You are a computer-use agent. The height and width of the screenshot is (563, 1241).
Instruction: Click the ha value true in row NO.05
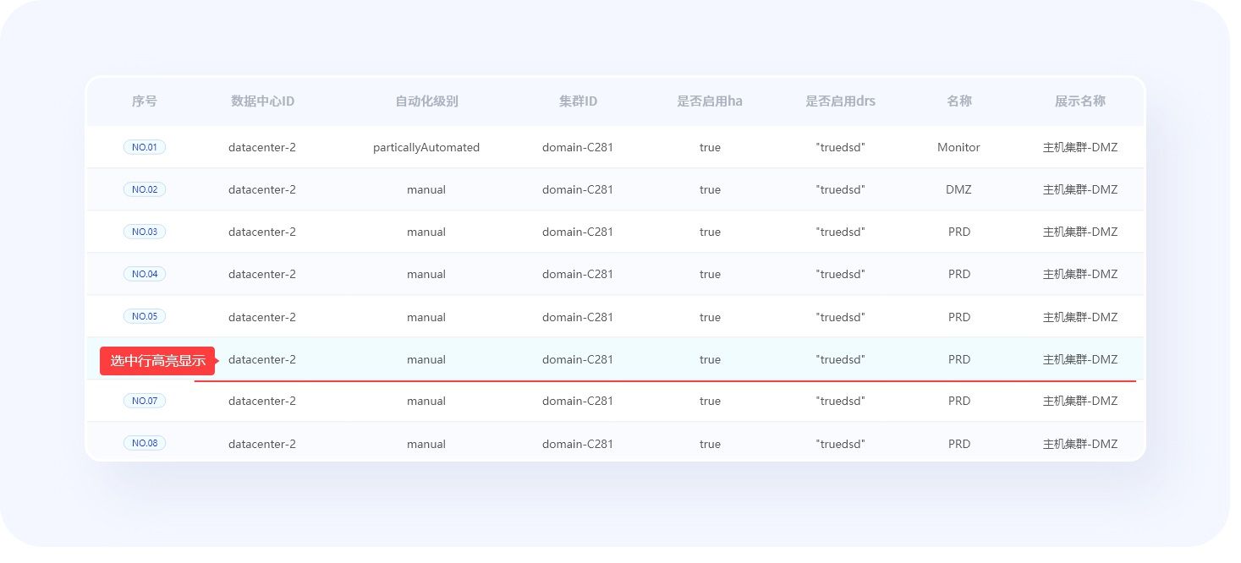click(x=710, y=317)
